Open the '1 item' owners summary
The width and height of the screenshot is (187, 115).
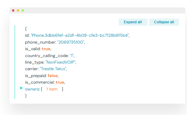pos(52,89)
